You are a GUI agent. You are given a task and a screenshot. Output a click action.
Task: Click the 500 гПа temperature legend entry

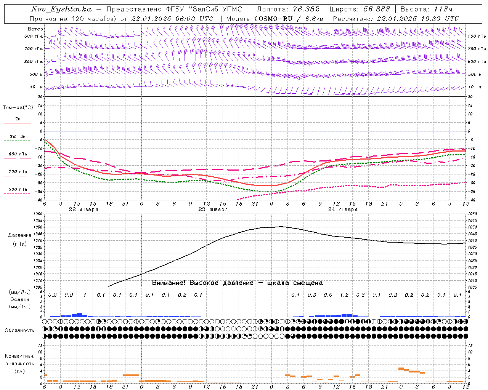pos(18,189)
